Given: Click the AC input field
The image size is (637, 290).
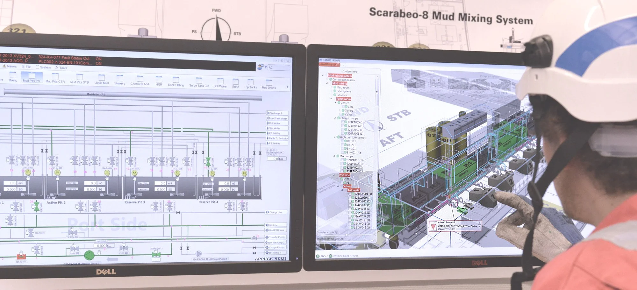Looking at the screenshot, I should tap(279, 67).
